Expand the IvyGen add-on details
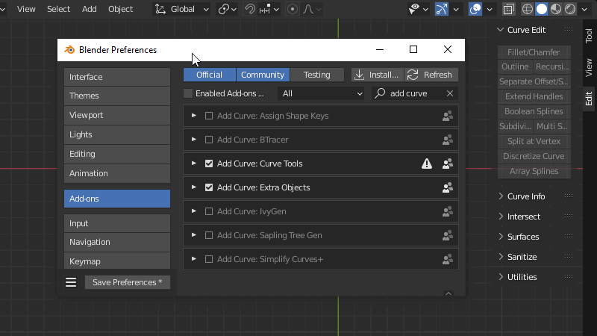 tap(194, 211)
